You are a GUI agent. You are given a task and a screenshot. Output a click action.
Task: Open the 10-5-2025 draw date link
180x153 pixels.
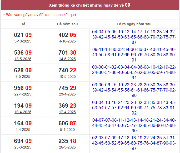pos(67,77)
